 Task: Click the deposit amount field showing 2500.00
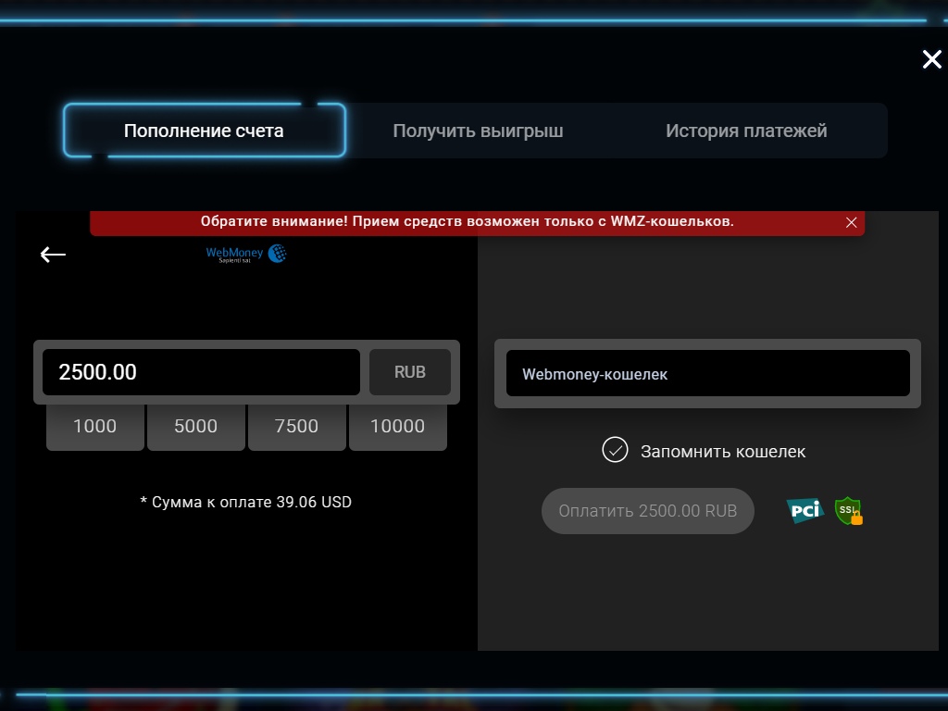tap(201, 372)
